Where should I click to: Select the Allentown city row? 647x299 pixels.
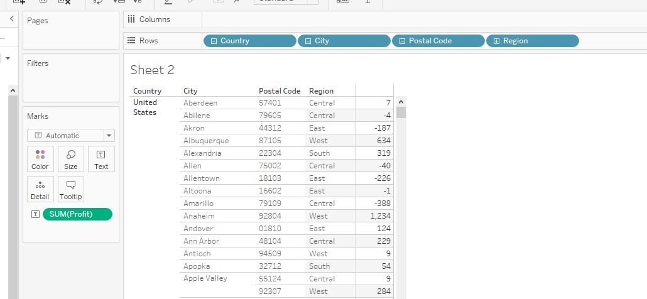coord(202,178)
